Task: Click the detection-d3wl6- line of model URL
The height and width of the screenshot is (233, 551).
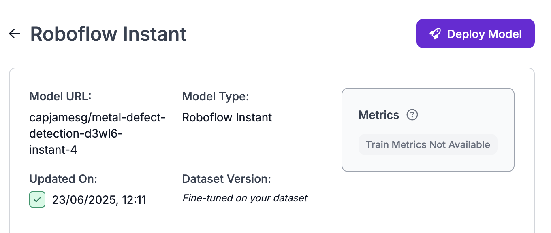Action: point(76,134)
